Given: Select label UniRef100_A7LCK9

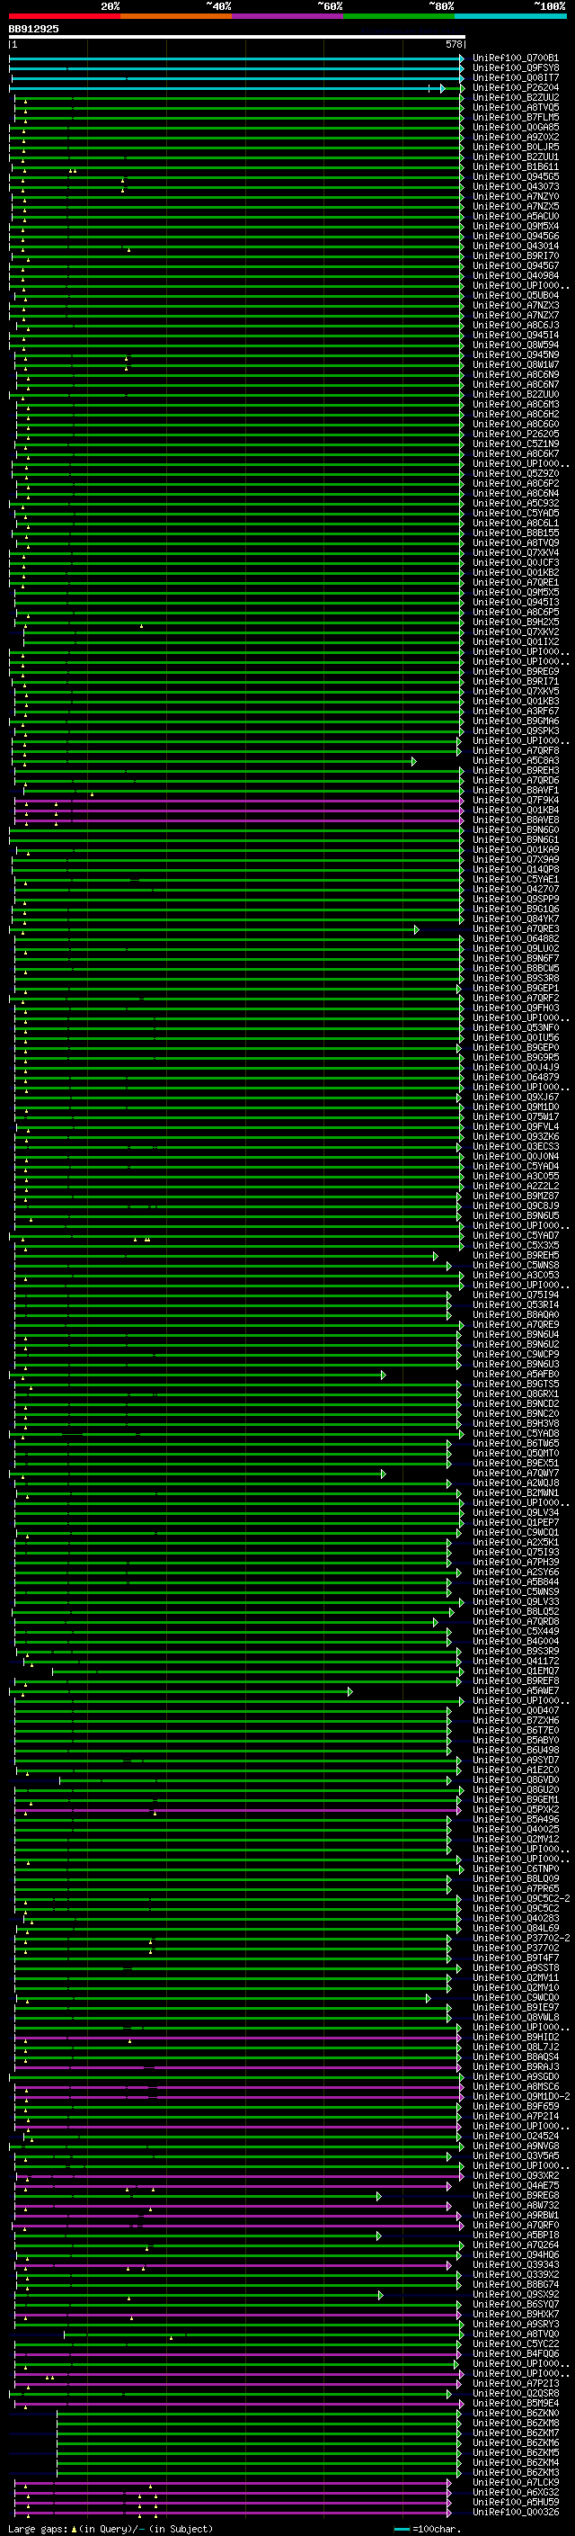Looking at the screenshot, I should coord(515,2484).
